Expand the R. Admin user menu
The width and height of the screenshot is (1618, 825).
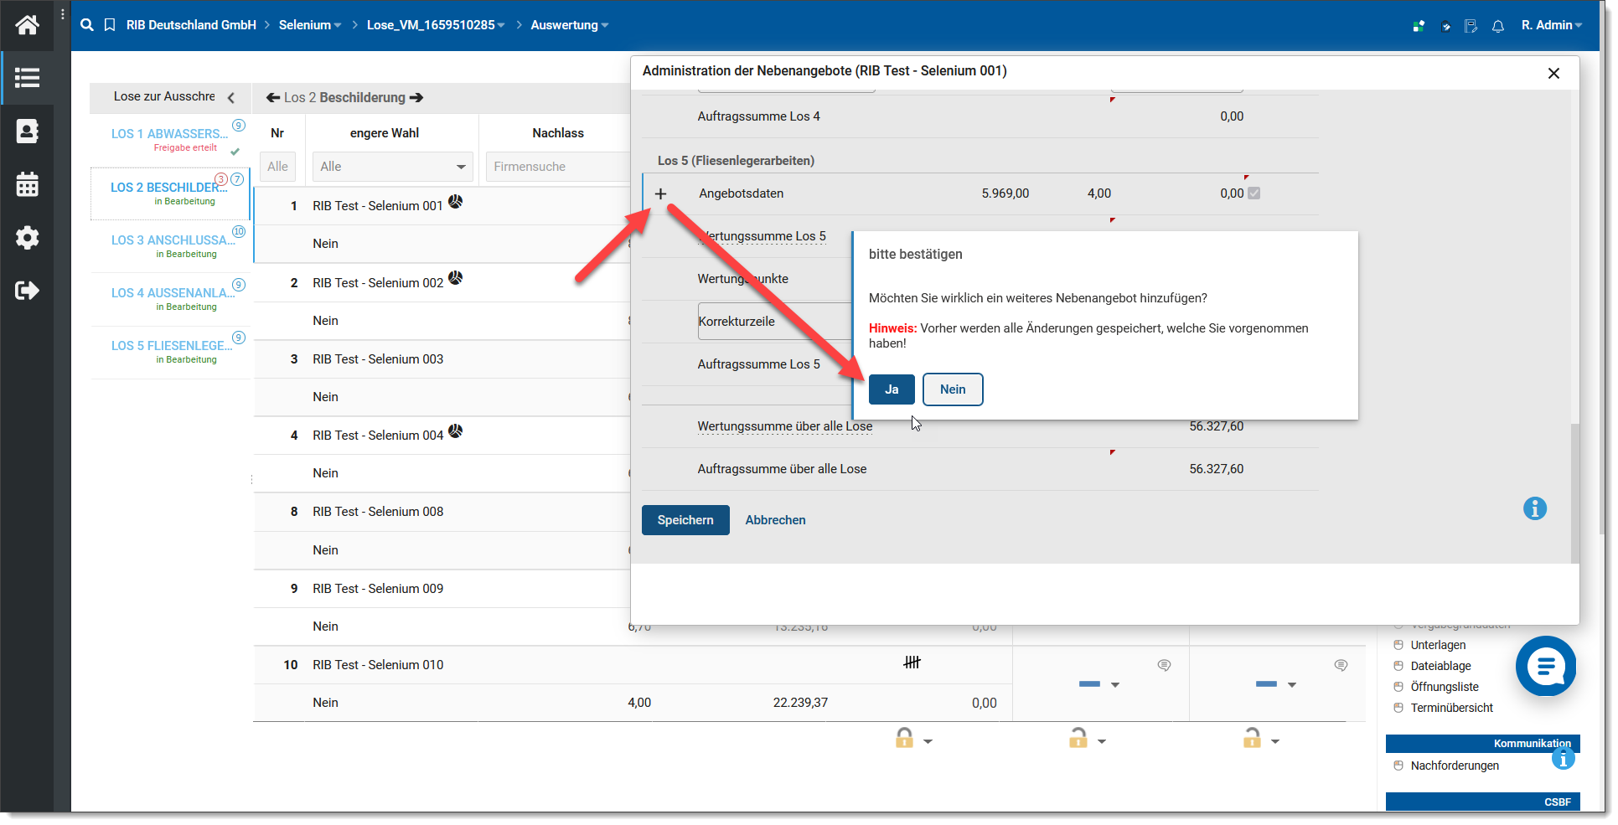pos(1552,25)
